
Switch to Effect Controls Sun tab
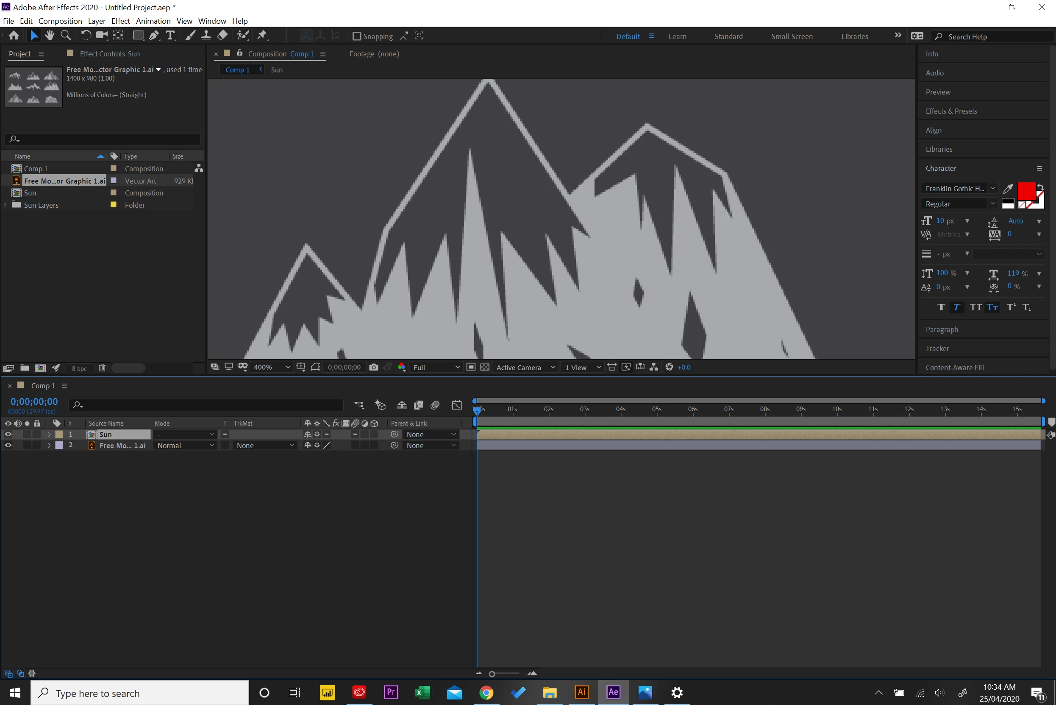(x=109, y=53)
